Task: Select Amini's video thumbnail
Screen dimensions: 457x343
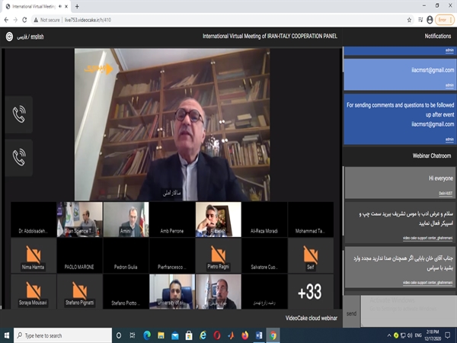Action: [126, 220]
